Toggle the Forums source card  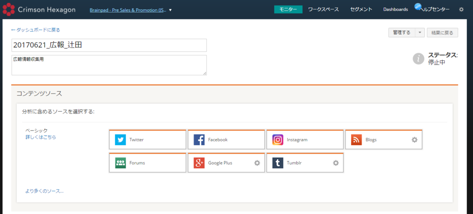coord(147,162)
